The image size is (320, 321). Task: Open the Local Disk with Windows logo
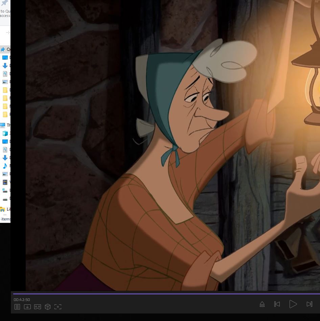(5, 190)
